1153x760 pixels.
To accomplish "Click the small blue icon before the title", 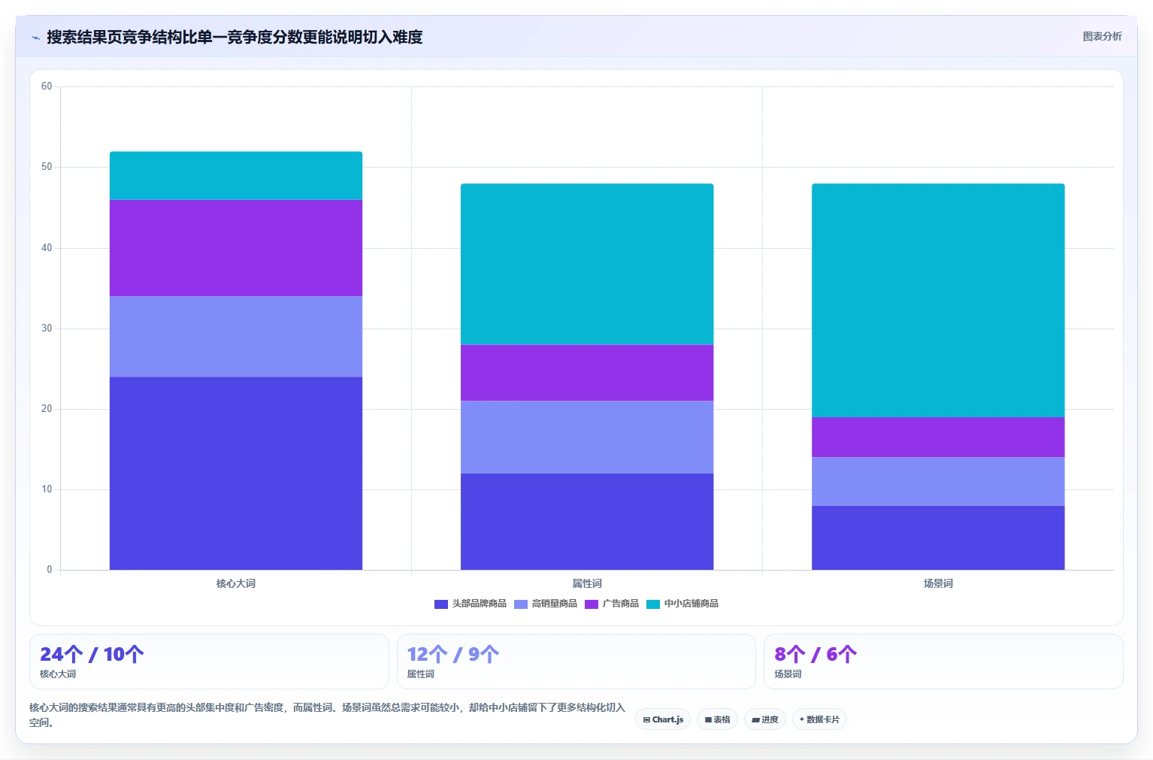I will click(x=35, y=38).
